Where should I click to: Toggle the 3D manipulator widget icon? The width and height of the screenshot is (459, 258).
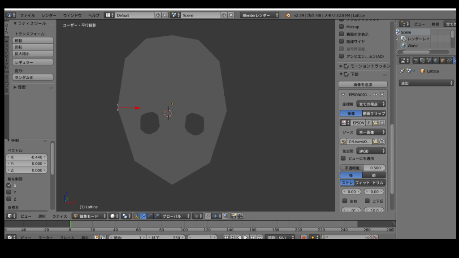[x=137, y=216]
